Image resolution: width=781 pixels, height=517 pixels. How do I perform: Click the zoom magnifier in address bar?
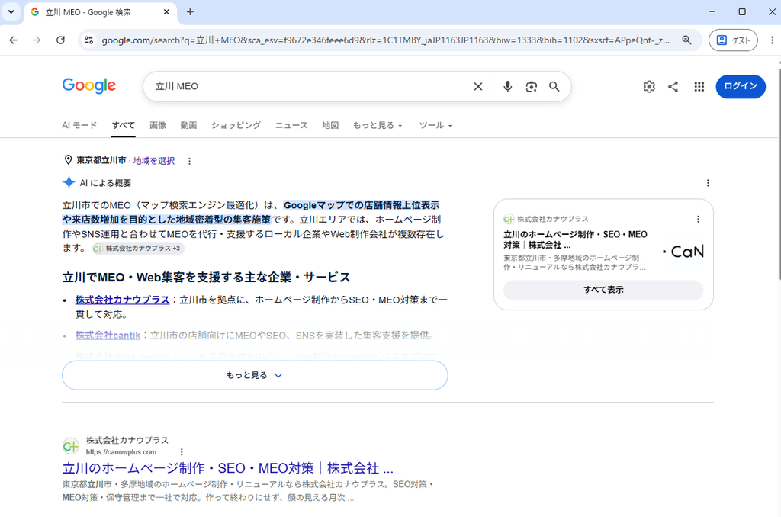[x=686, y=40]
